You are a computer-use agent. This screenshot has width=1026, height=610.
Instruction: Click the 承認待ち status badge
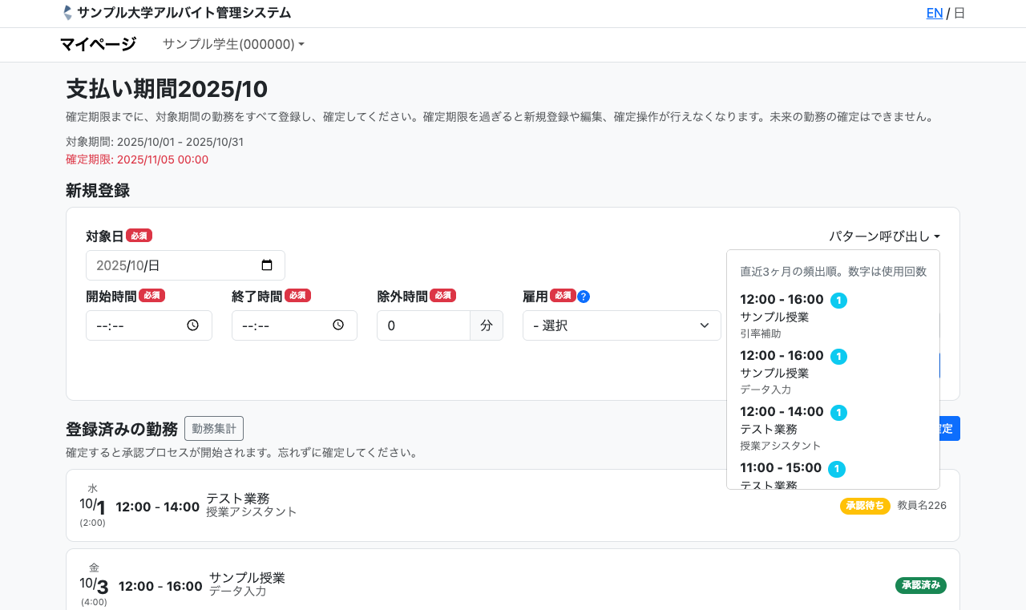click(x=864, y=506)
